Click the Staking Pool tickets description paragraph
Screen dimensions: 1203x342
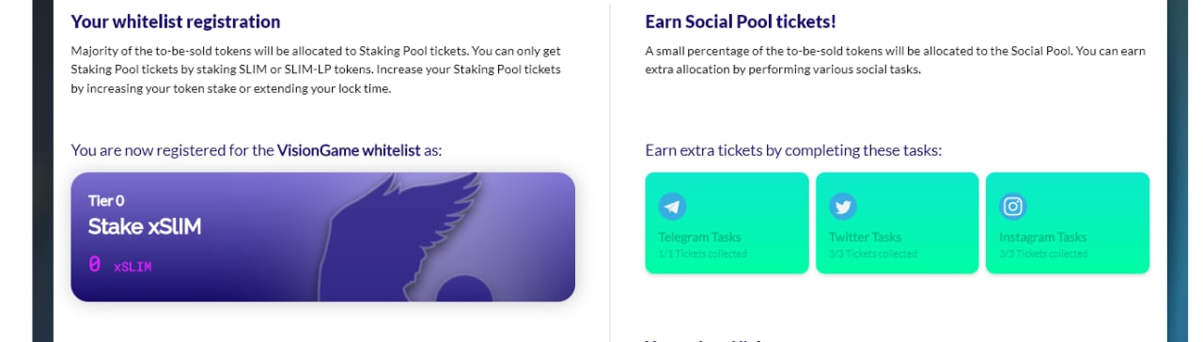click(x=317, y=70)
